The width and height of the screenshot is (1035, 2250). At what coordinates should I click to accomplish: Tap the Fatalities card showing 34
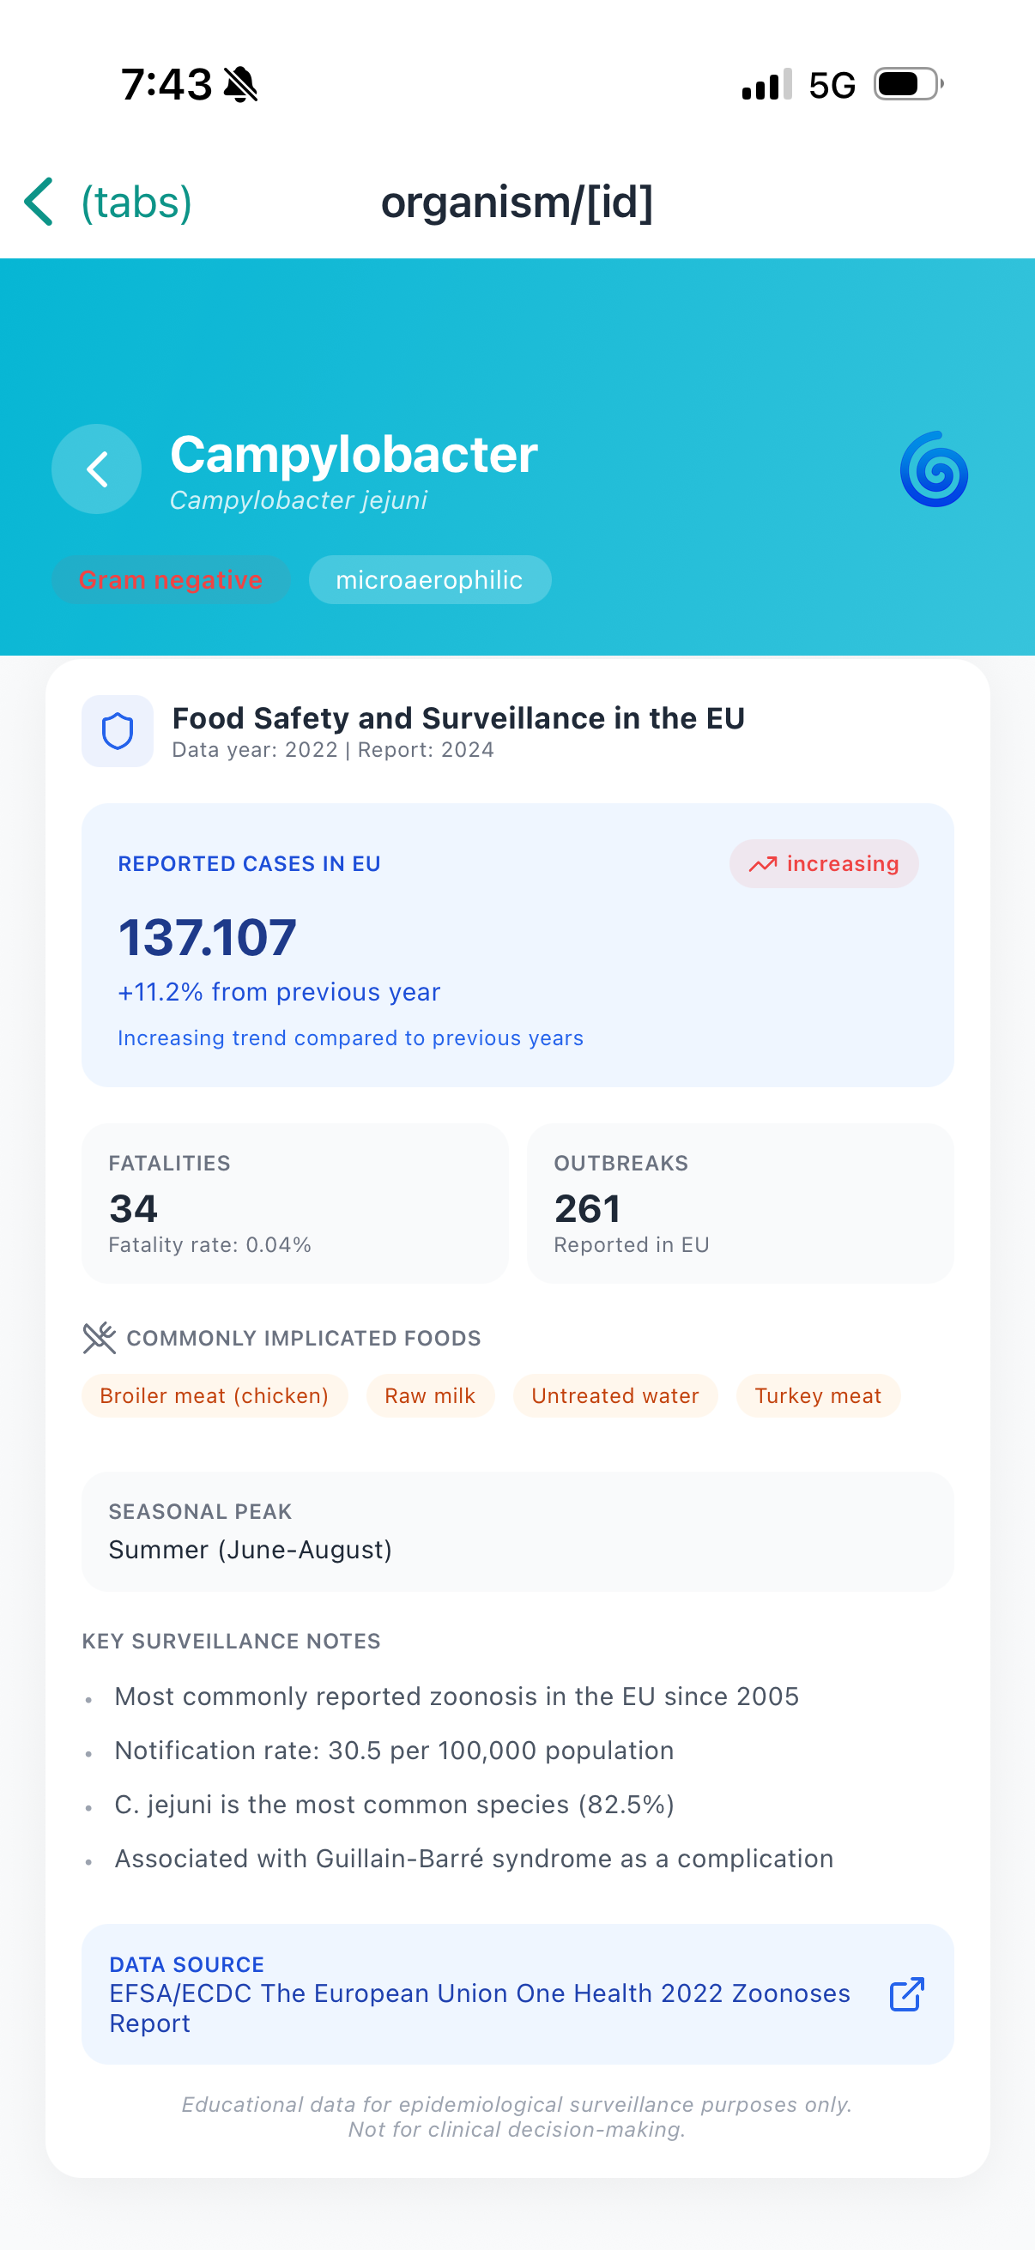point(295,1203)
